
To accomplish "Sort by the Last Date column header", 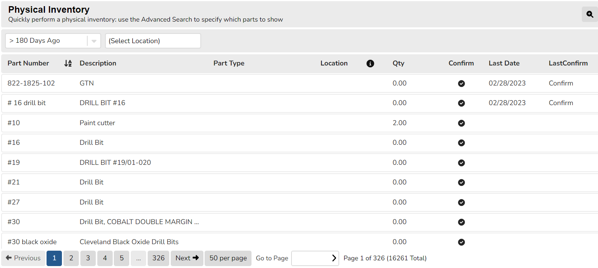I will click(x=504, y=64).
